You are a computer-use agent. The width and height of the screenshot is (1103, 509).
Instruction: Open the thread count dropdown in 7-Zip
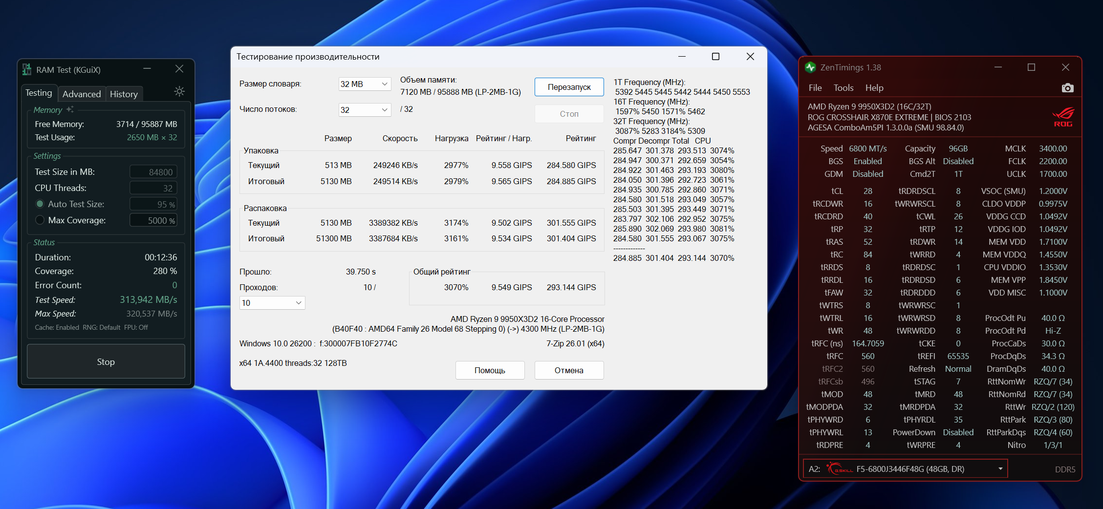coord(365,110)
